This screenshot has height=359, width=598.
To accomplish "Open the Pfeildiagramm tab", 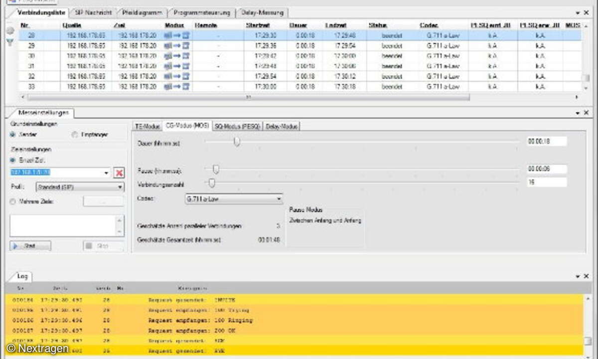I will [x=143, y=12].
